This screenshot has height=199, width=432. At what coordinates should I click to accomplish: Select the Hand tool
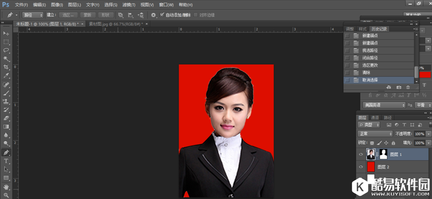pyautogui.click(x=6, y=187)
